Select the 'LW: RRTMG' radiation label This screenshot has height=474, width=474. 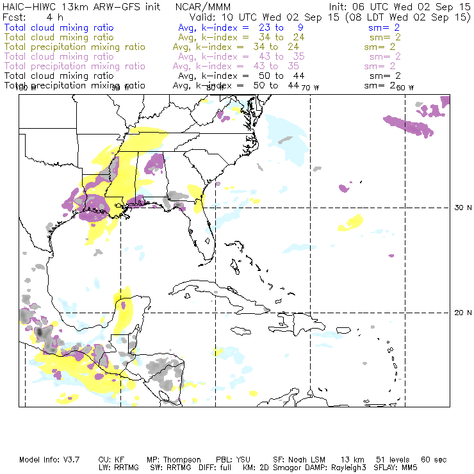click(118, 468)
